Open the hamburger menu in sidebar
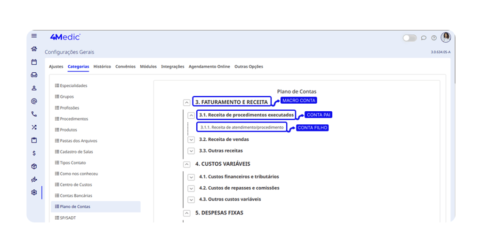 click(x=34, y=36)
